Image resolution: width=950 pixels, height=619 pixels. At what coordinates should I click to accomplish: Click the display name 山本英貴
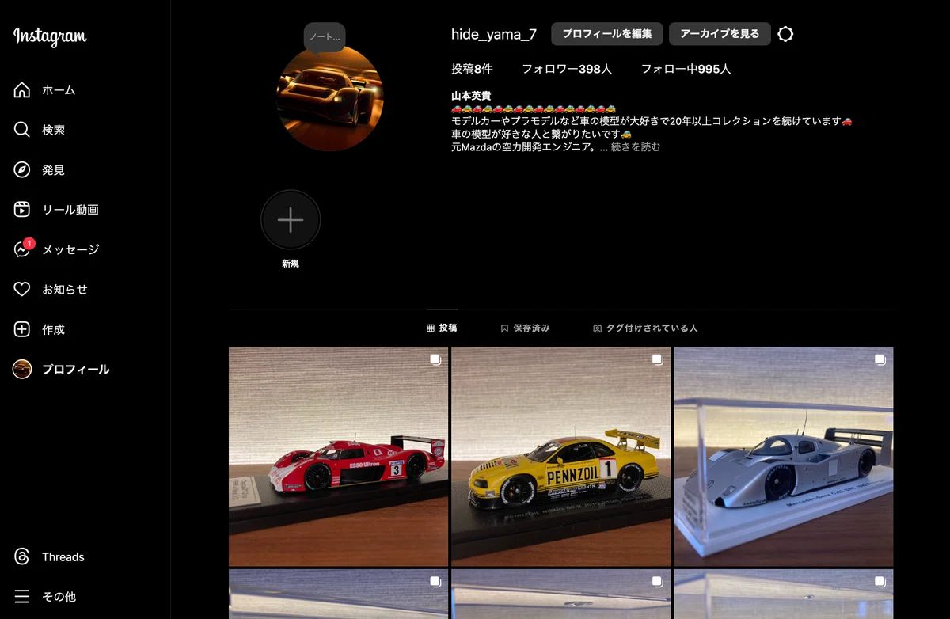[471, 96]
